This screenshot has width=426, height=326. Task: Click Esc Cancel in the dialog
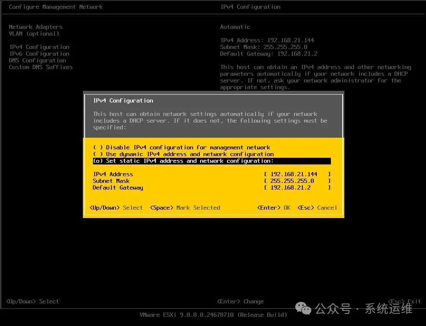click(x=318, y=208)
